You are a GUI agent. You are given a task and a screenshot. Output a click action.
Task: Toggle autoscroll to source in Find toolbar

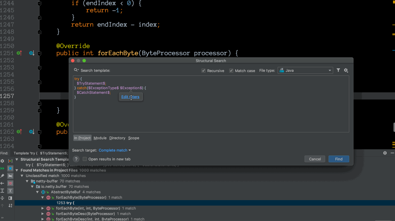[10, 191]
